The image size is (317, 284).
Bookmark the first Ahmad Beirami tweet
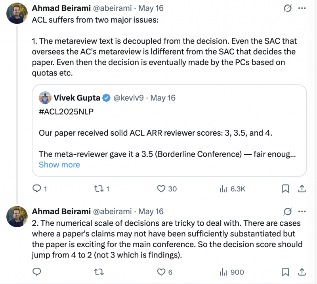pyautogui.click(x=285, y=189)
